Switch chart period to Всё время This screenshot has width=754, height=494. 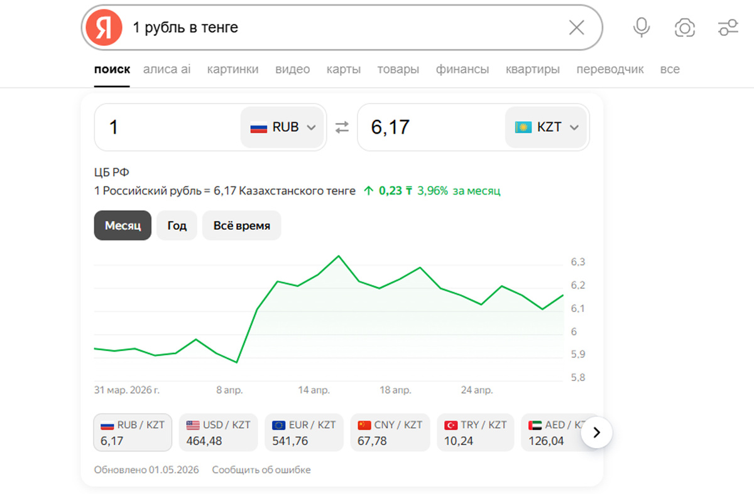click(241, 225)
